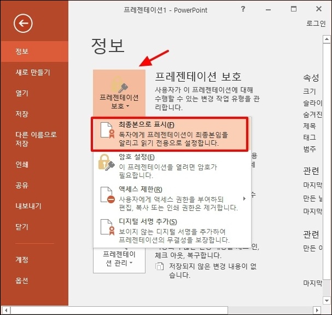Open the 열기 sidebar item
This screenshot has width=332, height=315.
tap(22, 93)
